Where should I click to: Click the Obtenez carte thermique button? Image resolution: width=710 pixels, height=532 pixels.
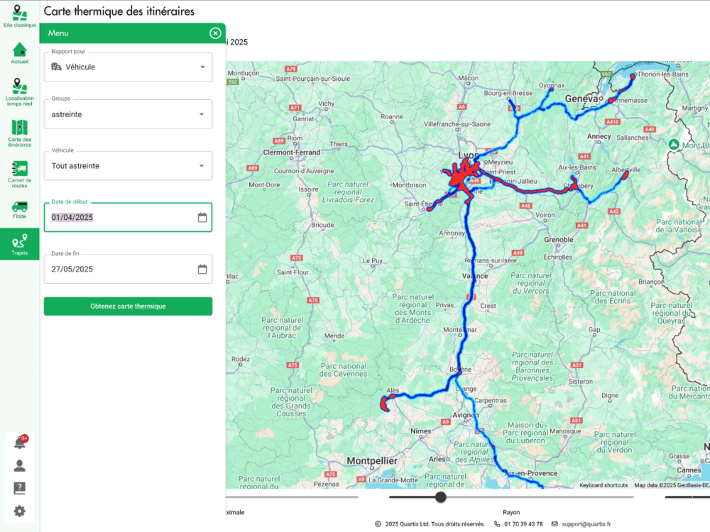point(128,306)
